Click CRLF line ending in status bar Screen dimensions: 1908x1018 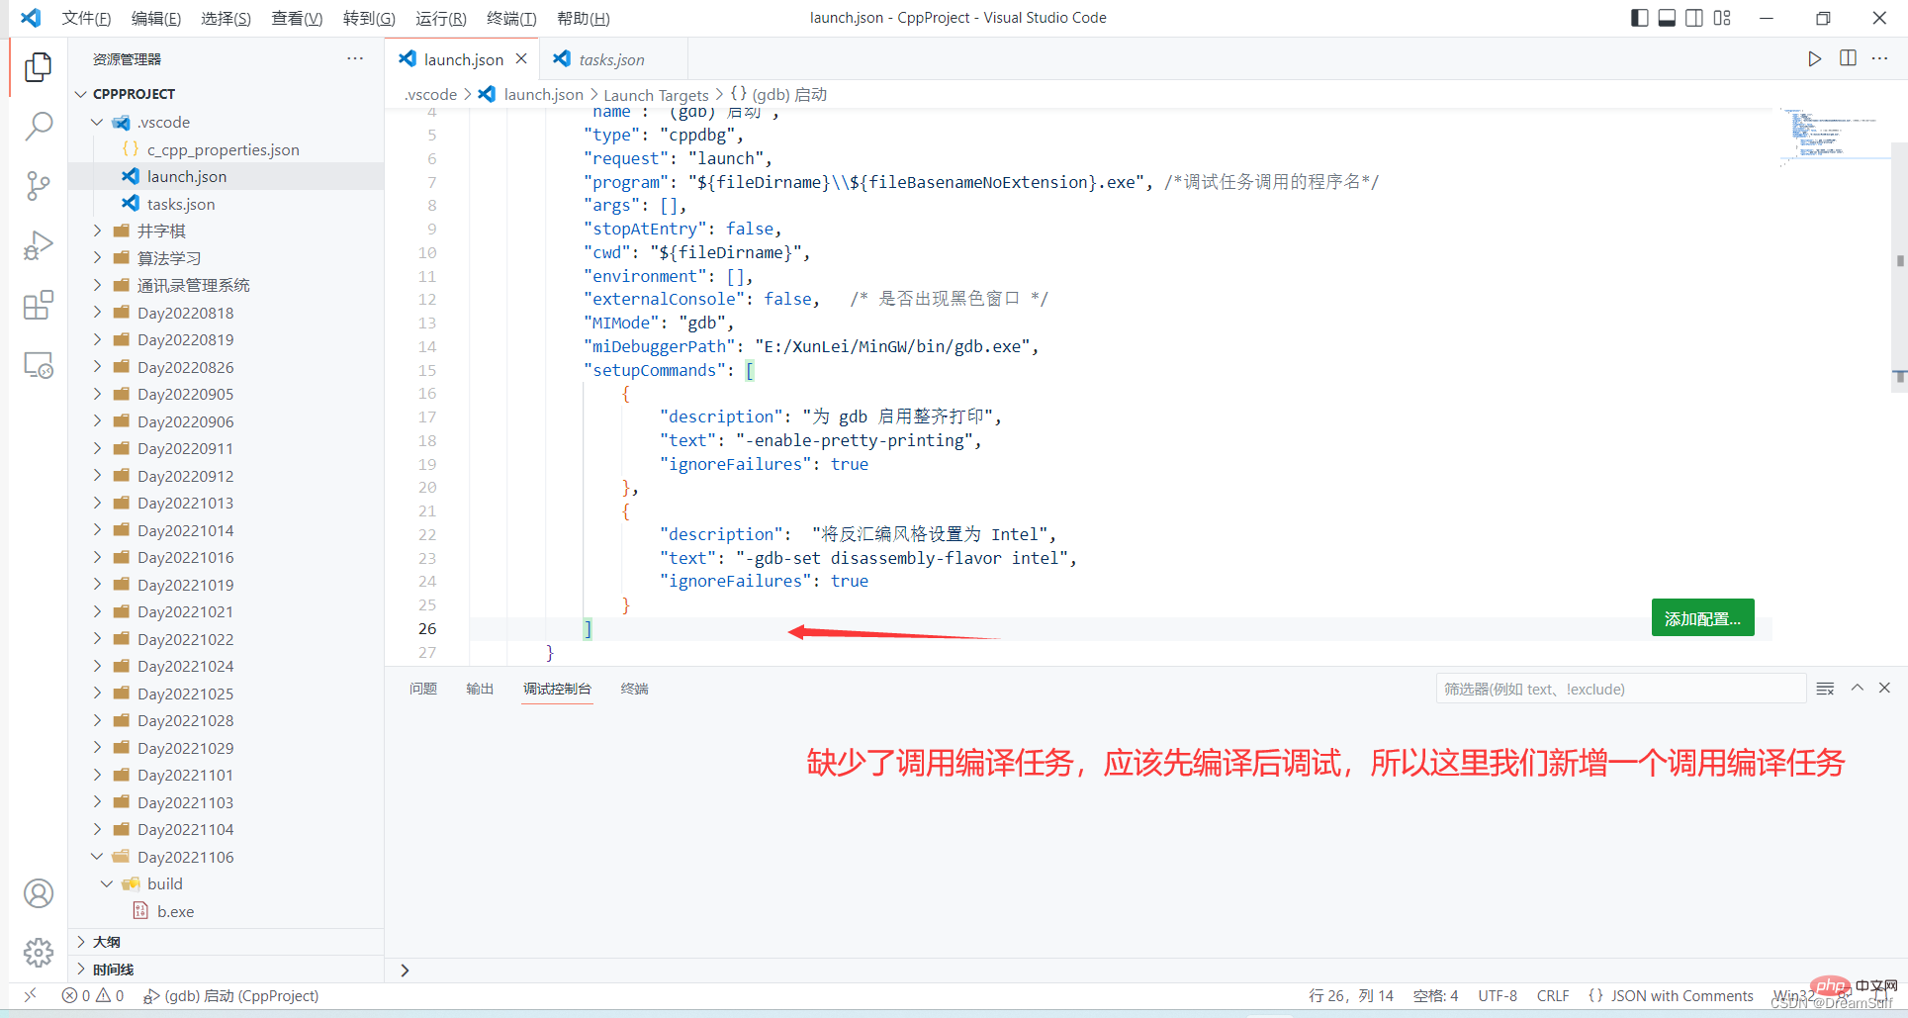(x=1552, y=995)
